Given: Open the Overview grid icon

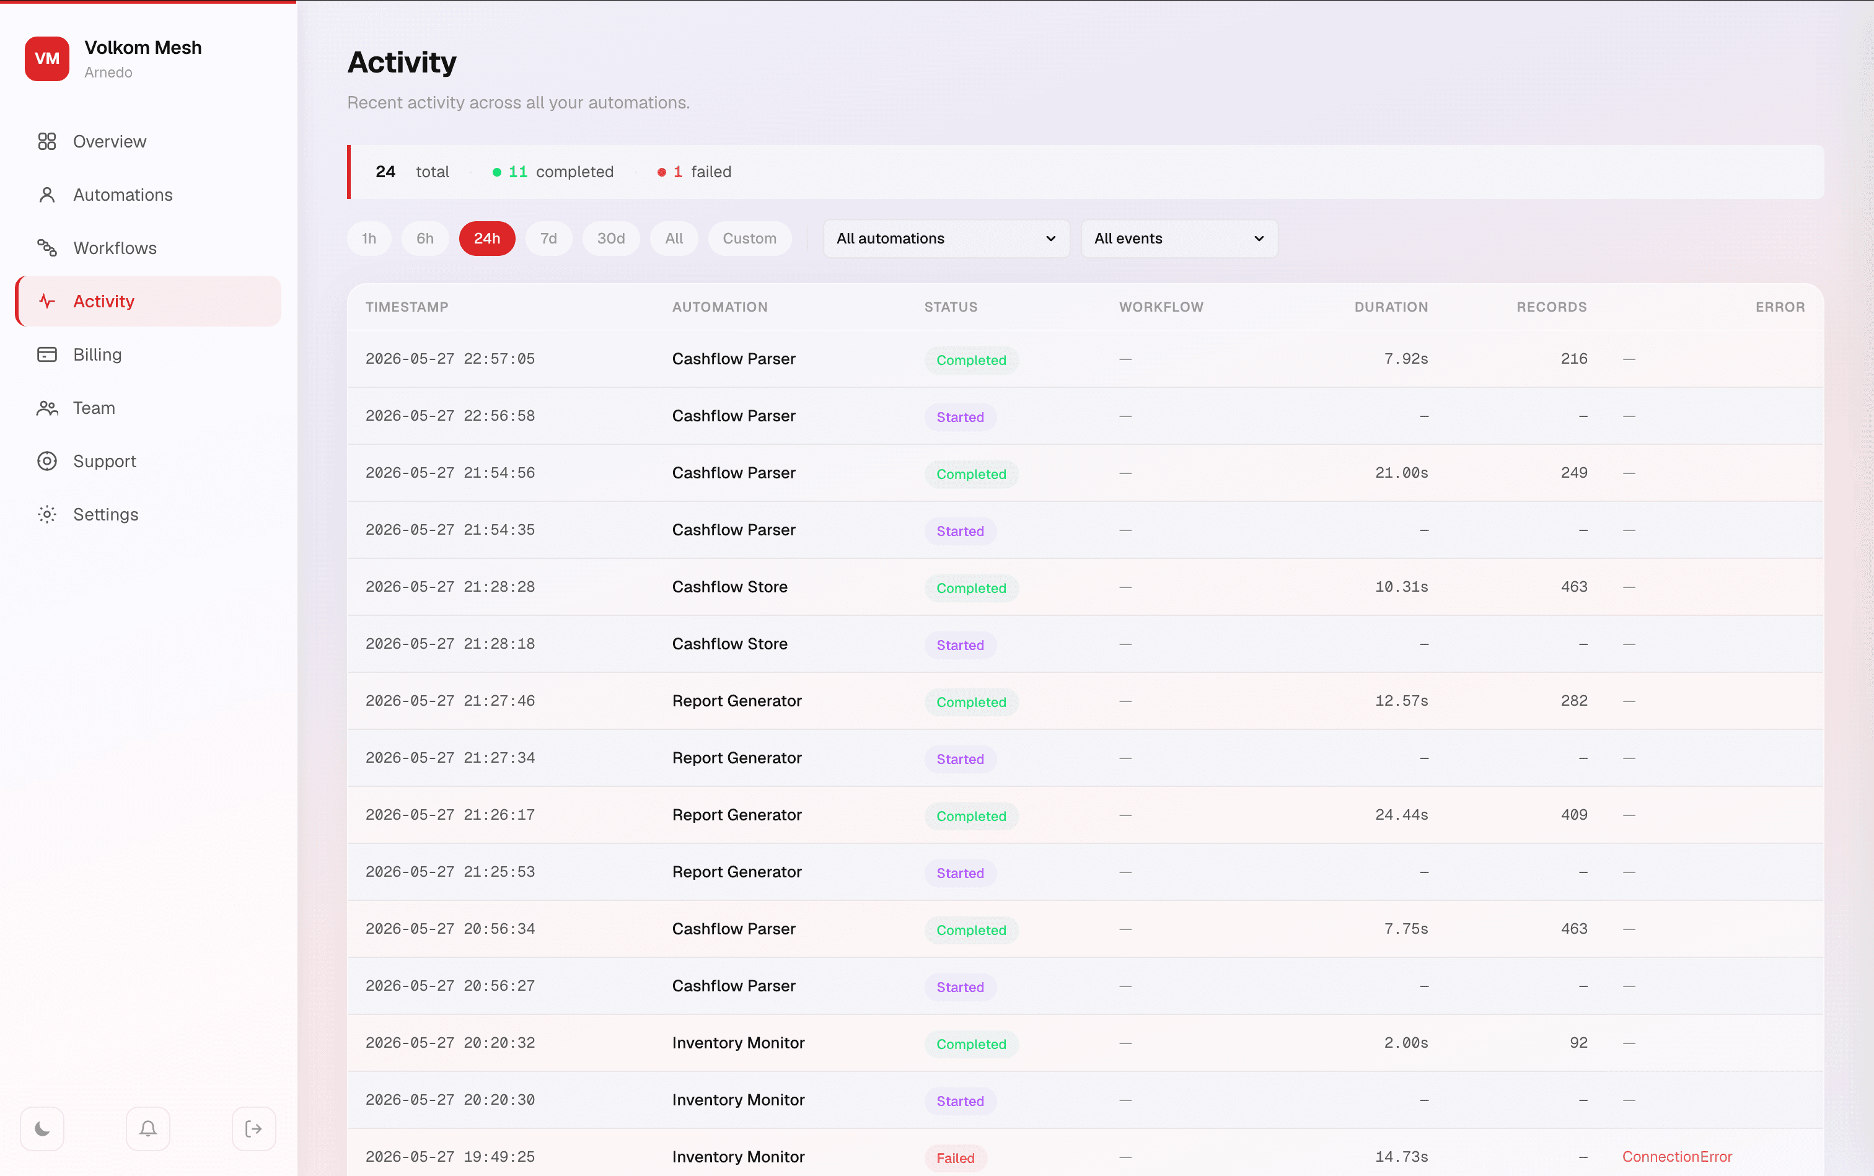Looking at the screenshot, I should [x=46, y=141].
